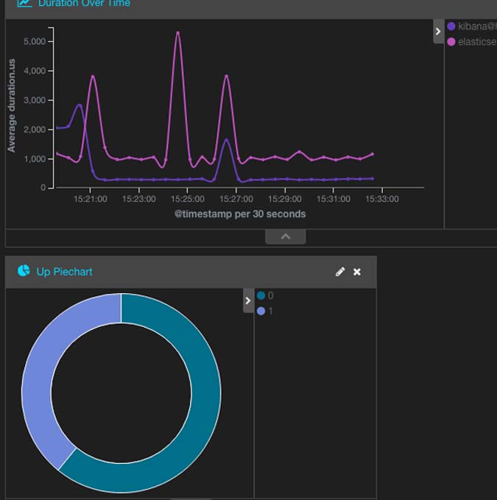
Task: Click the pie chart icon beside Up Piechart
Action: point(24,272)
